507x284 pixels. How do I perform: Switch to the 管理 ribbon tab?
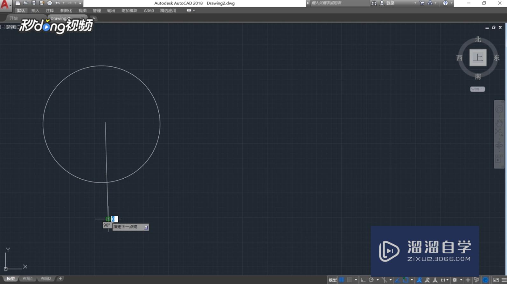97,10
